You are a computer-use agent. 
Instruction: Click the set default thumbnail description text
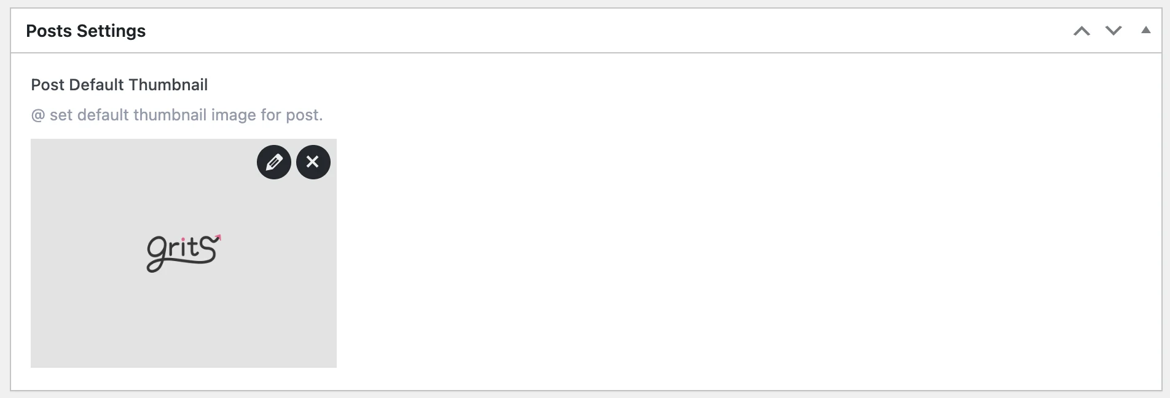pyautogui.click(x=177, y=115)
